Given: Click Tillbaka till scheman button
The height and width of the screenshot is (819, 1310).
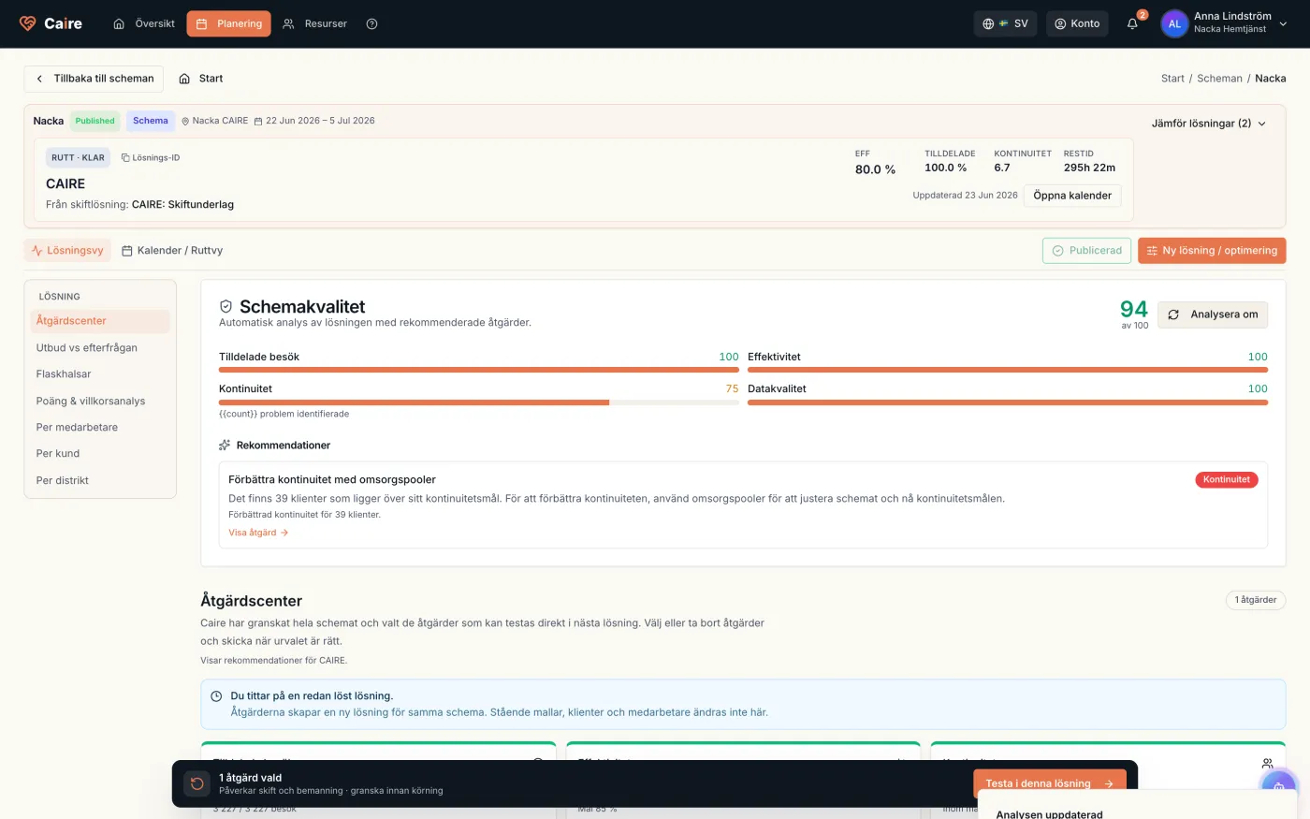Looking at the screenshot, I should 94,79.
